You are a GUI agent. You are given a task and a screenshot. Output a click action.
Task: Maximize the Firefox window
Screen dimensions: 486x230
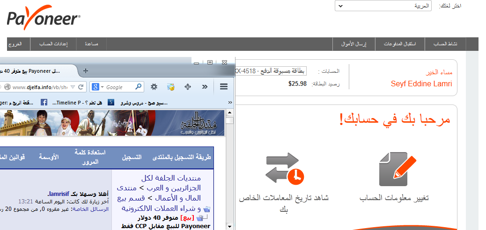click(210, 63)
